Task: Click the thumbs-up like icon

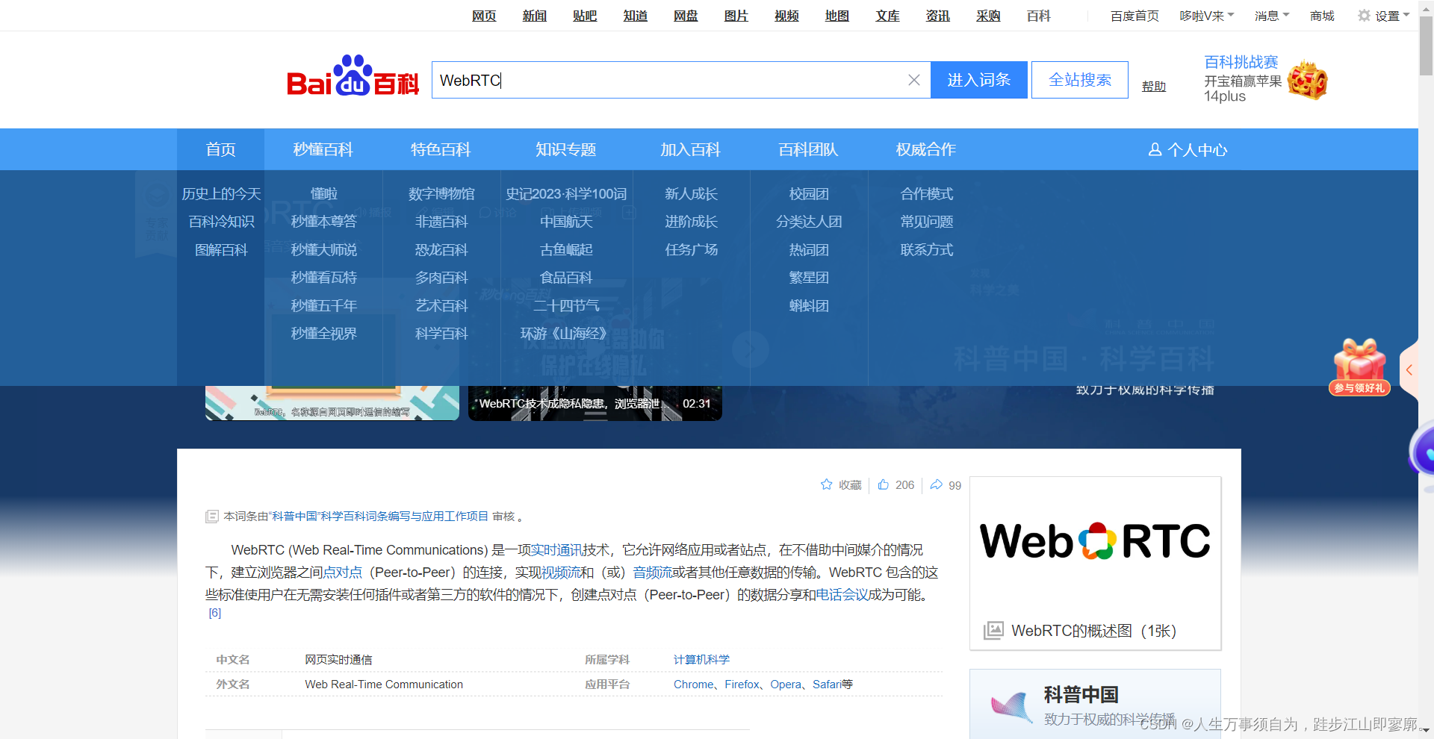Action: click(x=884, y=484)
